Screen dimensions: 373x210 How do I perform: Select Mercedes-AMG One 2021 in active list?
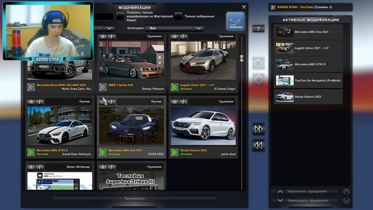308,32
